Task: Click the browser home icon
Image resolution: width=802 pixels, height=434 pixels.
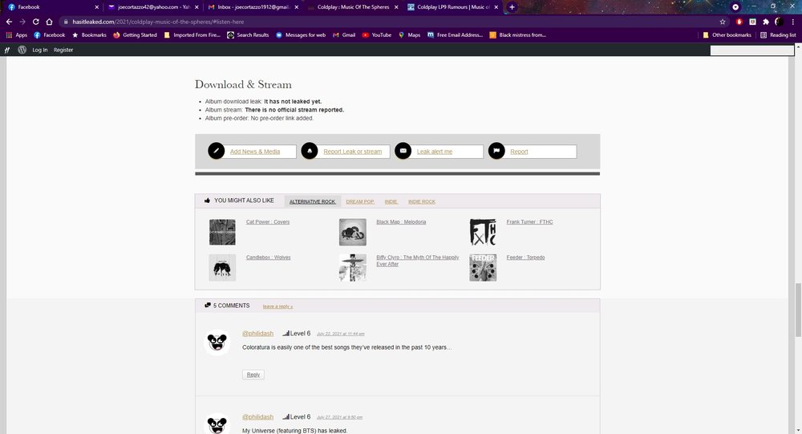Action: pyautogui.click(x=49, y=22)
